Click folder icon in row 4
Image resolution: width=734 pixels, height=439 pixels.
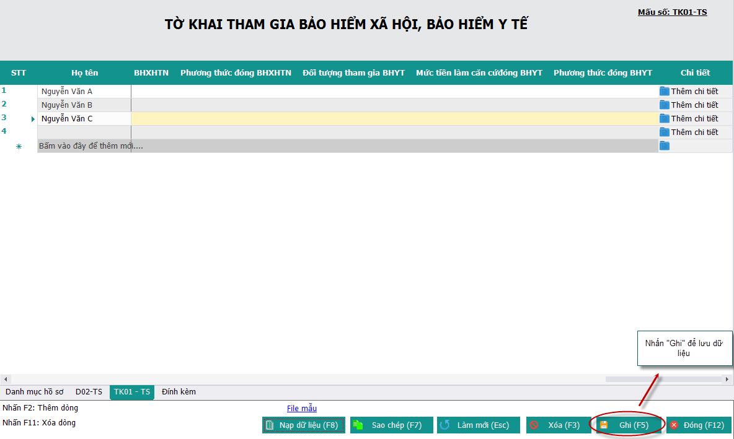coord(664,132)
